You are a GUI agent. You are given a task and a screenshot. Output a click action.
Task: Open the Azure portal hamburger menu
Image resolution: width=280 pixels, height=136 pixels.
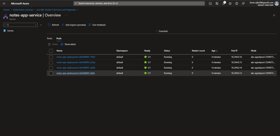click(4, 3)
